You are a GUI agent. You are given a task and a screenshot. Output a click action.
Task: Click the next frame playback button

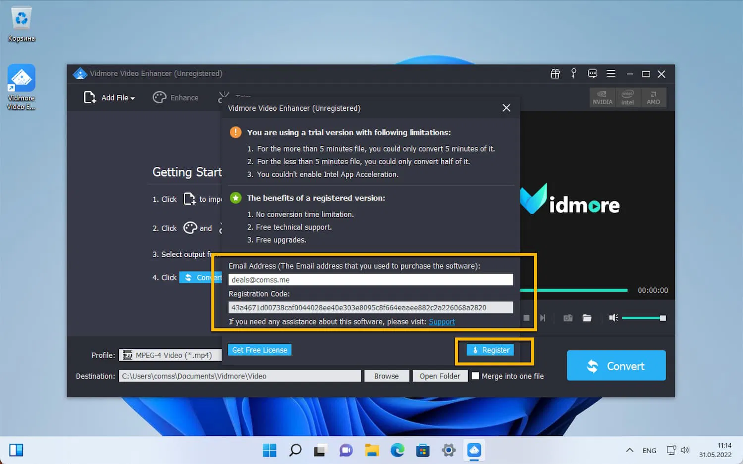[x=543, y=318]
